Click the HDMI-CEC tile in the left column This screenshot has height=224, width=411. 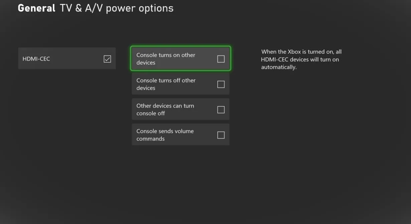(67, 58)
